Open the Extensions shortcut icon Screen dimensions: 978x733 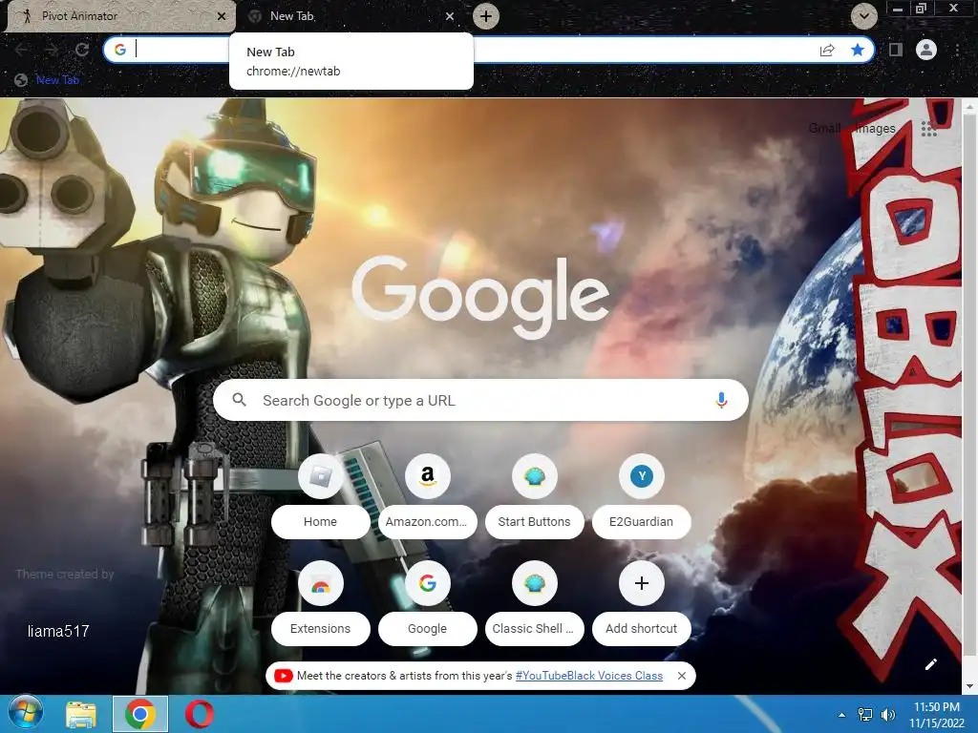(321, 583)
